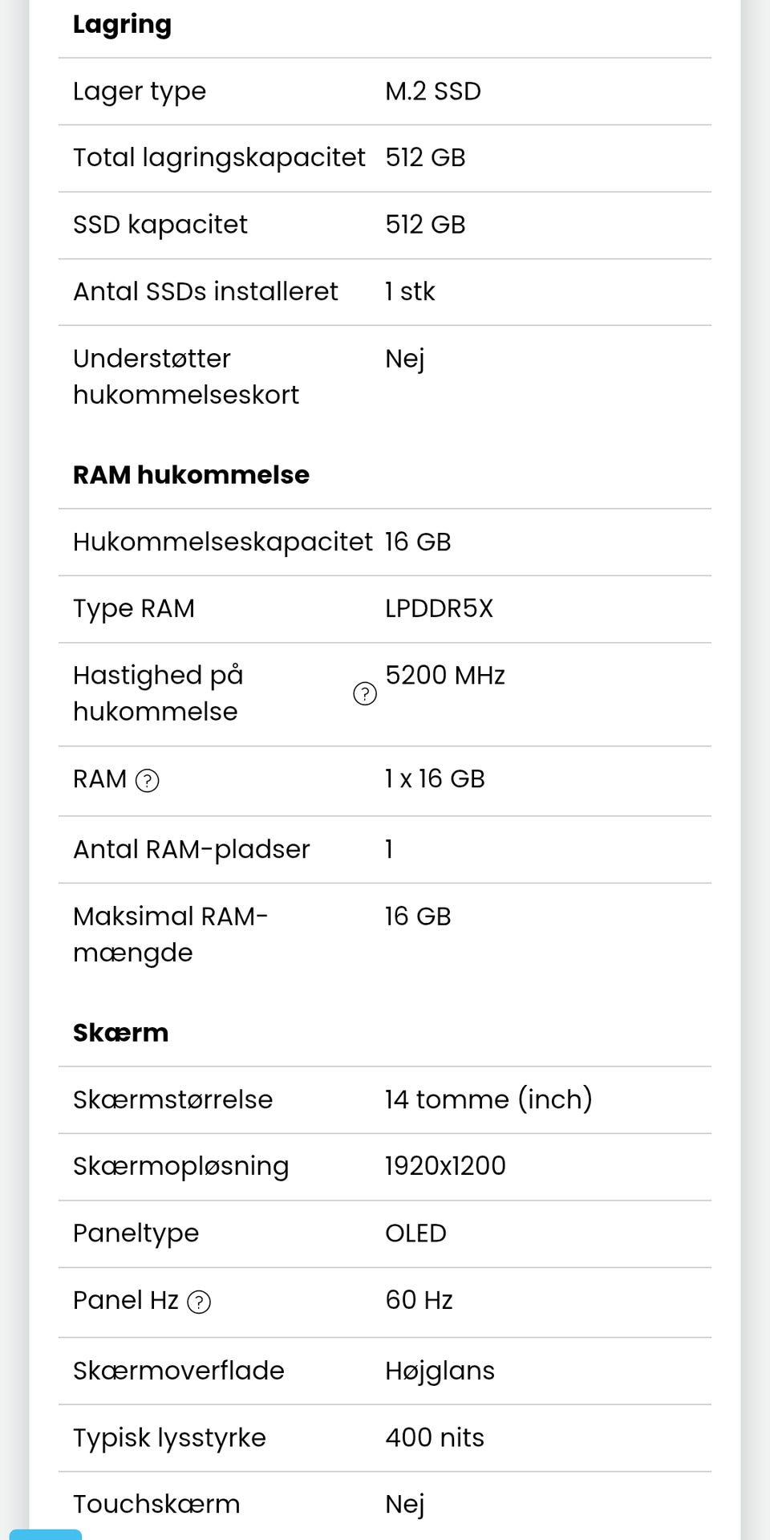Click the Lagring section heading
The width and height of the screenshot is (770, 1540).
coord(122,24)
